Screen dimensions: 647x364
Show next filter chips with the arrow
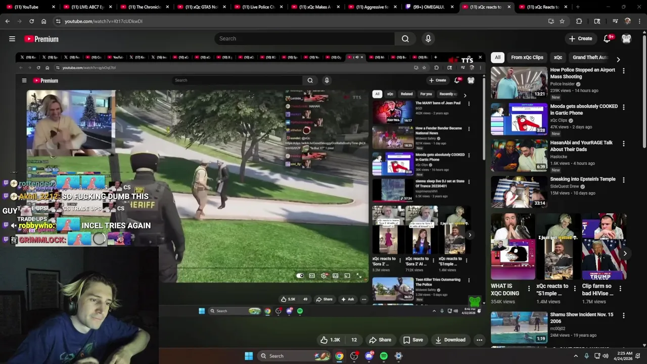[x=618, y=59]
